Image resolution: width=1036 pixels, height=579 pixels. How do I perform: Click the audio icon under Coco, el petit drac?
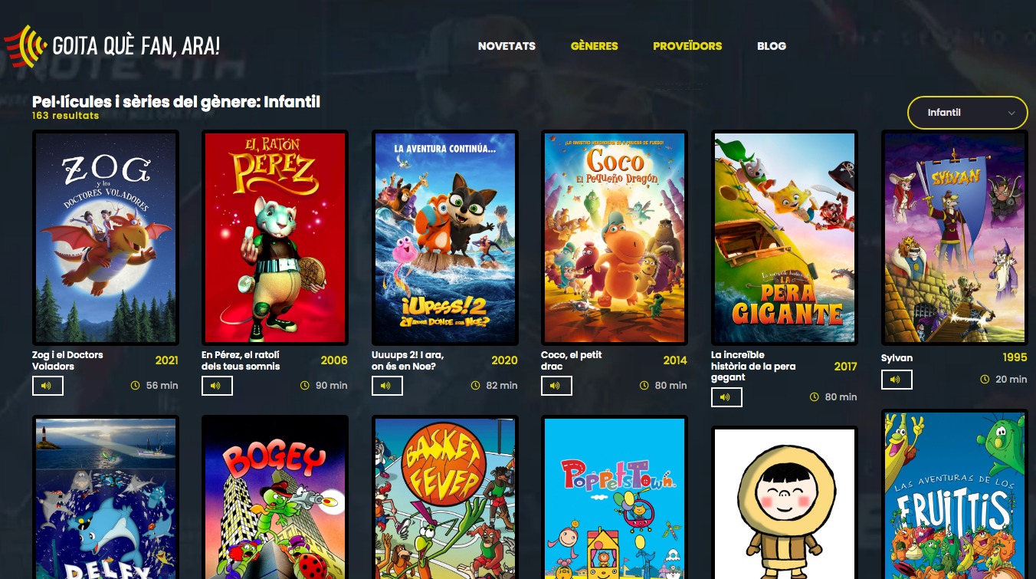click(556, 386)
